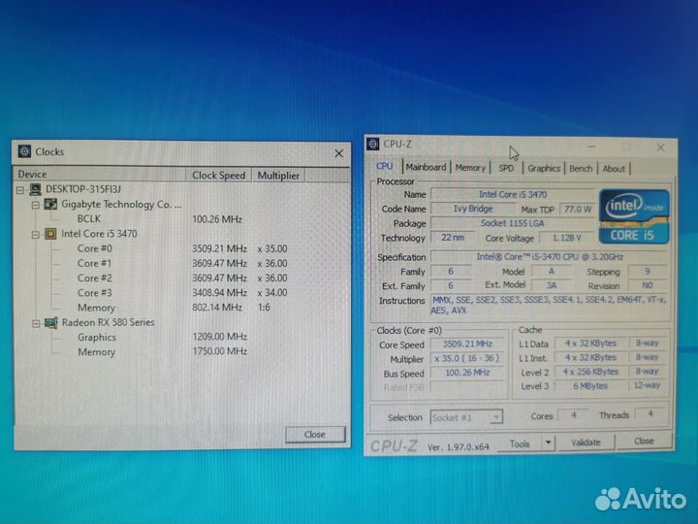Click the L1 Data cache value
The height and width of the screenshot is (524, 698).
[590, 344]
